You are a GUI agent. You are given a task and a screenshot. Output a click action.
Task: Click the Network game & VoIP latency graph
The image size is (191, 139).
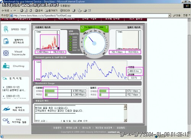[81, 70]
